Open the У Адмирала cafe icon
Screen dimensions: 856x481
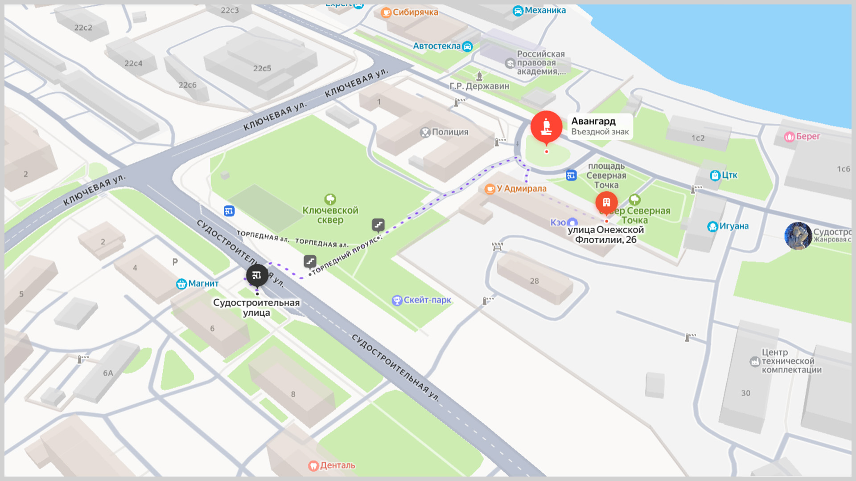pos(490,189)
